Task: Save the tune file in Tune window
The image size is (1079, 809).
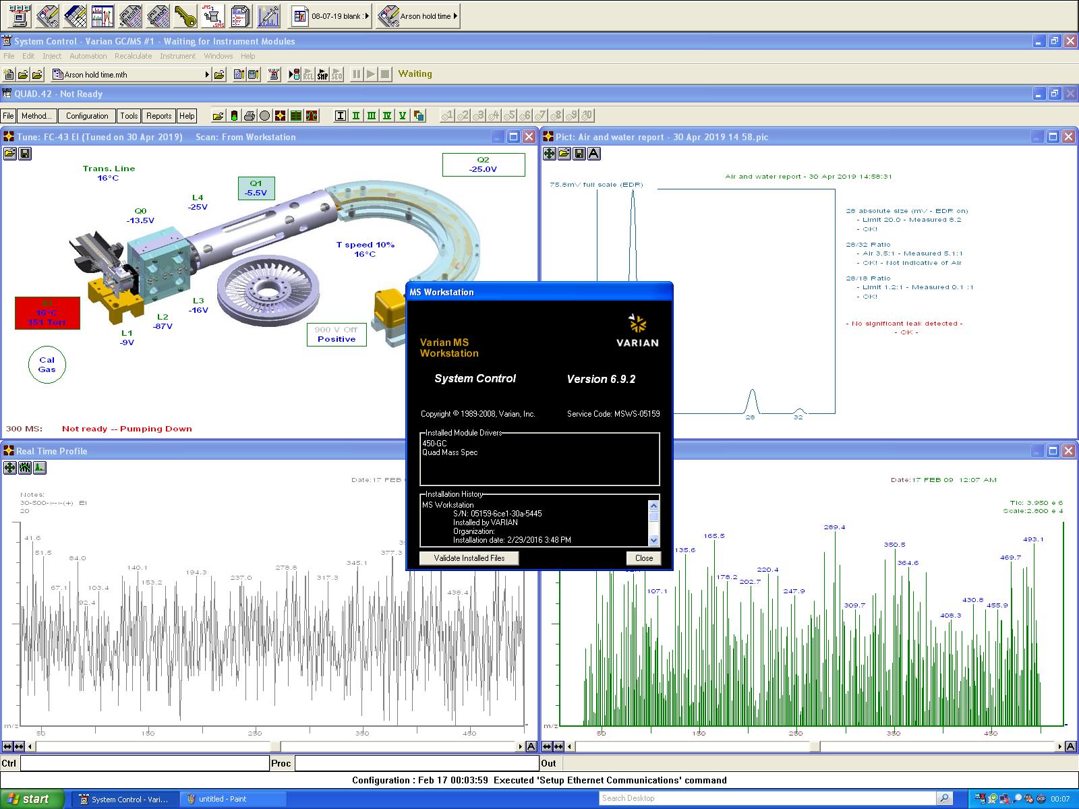Action: click(25, 154)
